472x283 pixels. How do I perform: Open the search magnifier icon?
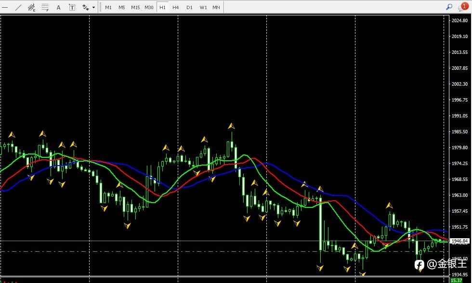[449, 7]
